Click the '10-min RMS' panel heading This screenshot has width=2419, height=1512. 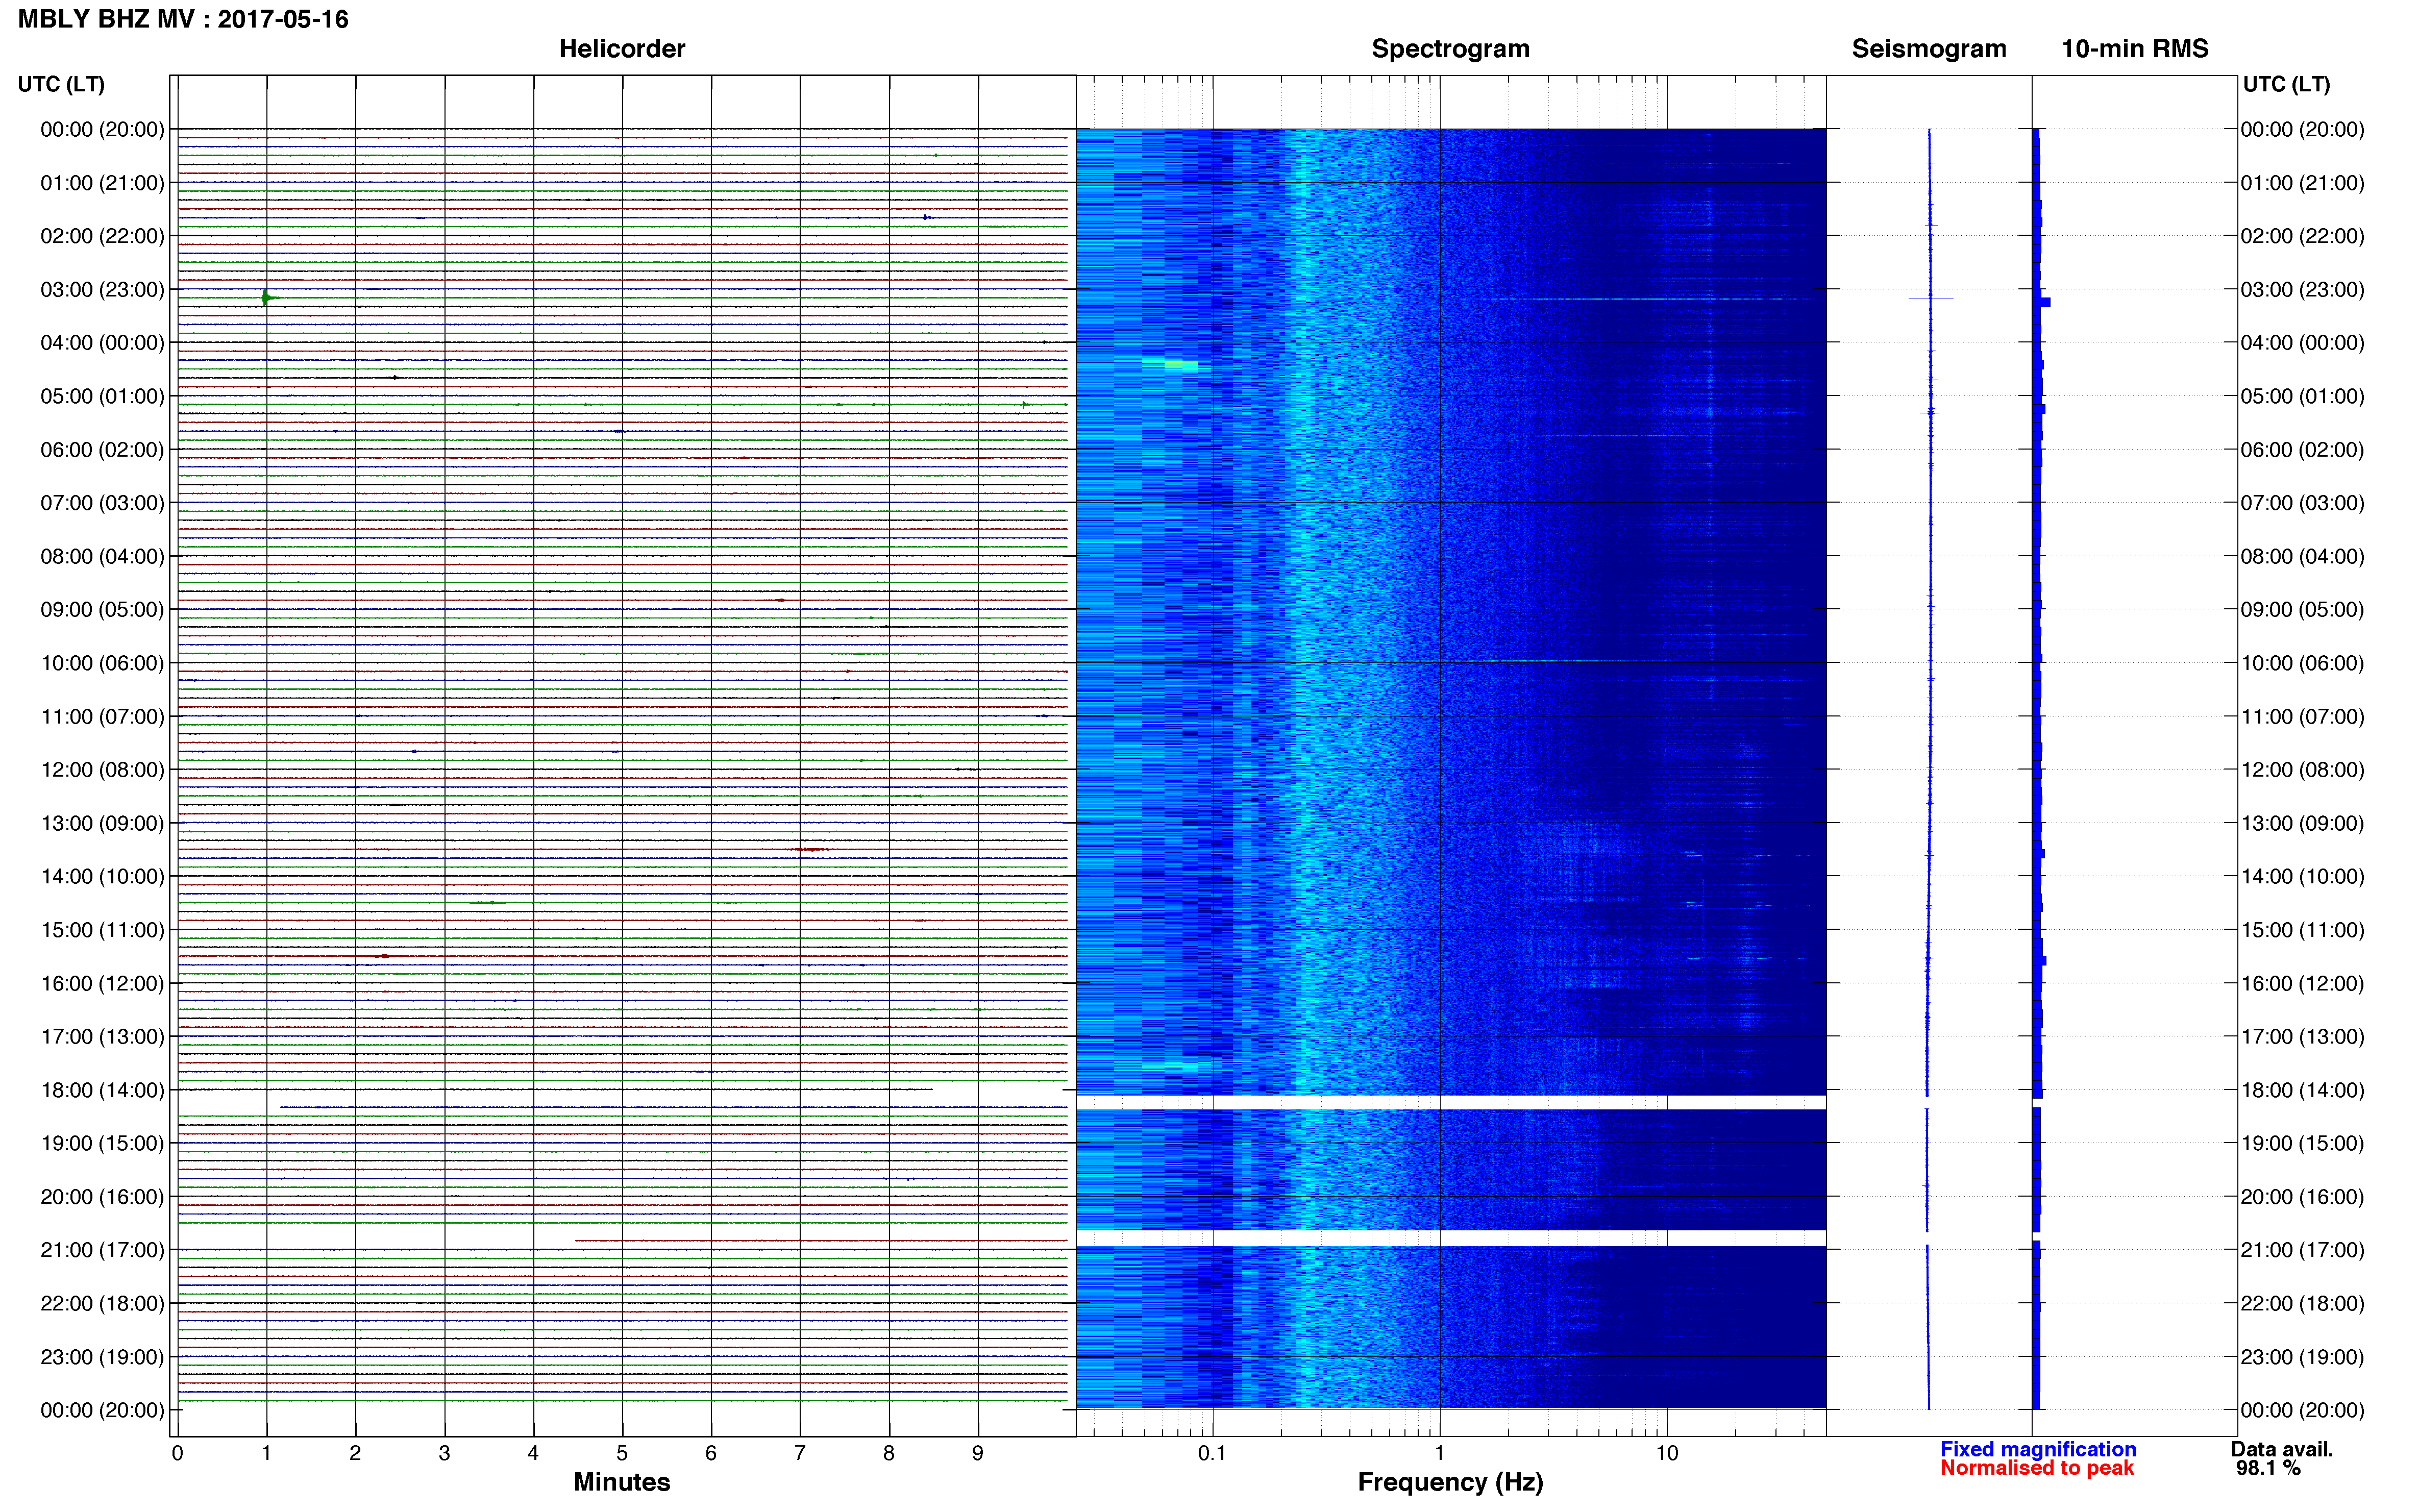coord(2134,48)
